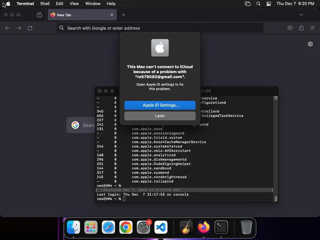This screenshot has height=240, width=320.
Task: Click the active Terminal prompt cursor
Action: point(124,199)
